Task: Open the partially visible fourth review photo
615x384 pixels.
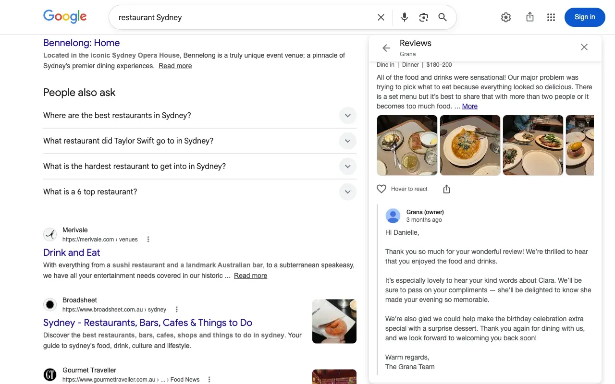Action: point(580,145)
